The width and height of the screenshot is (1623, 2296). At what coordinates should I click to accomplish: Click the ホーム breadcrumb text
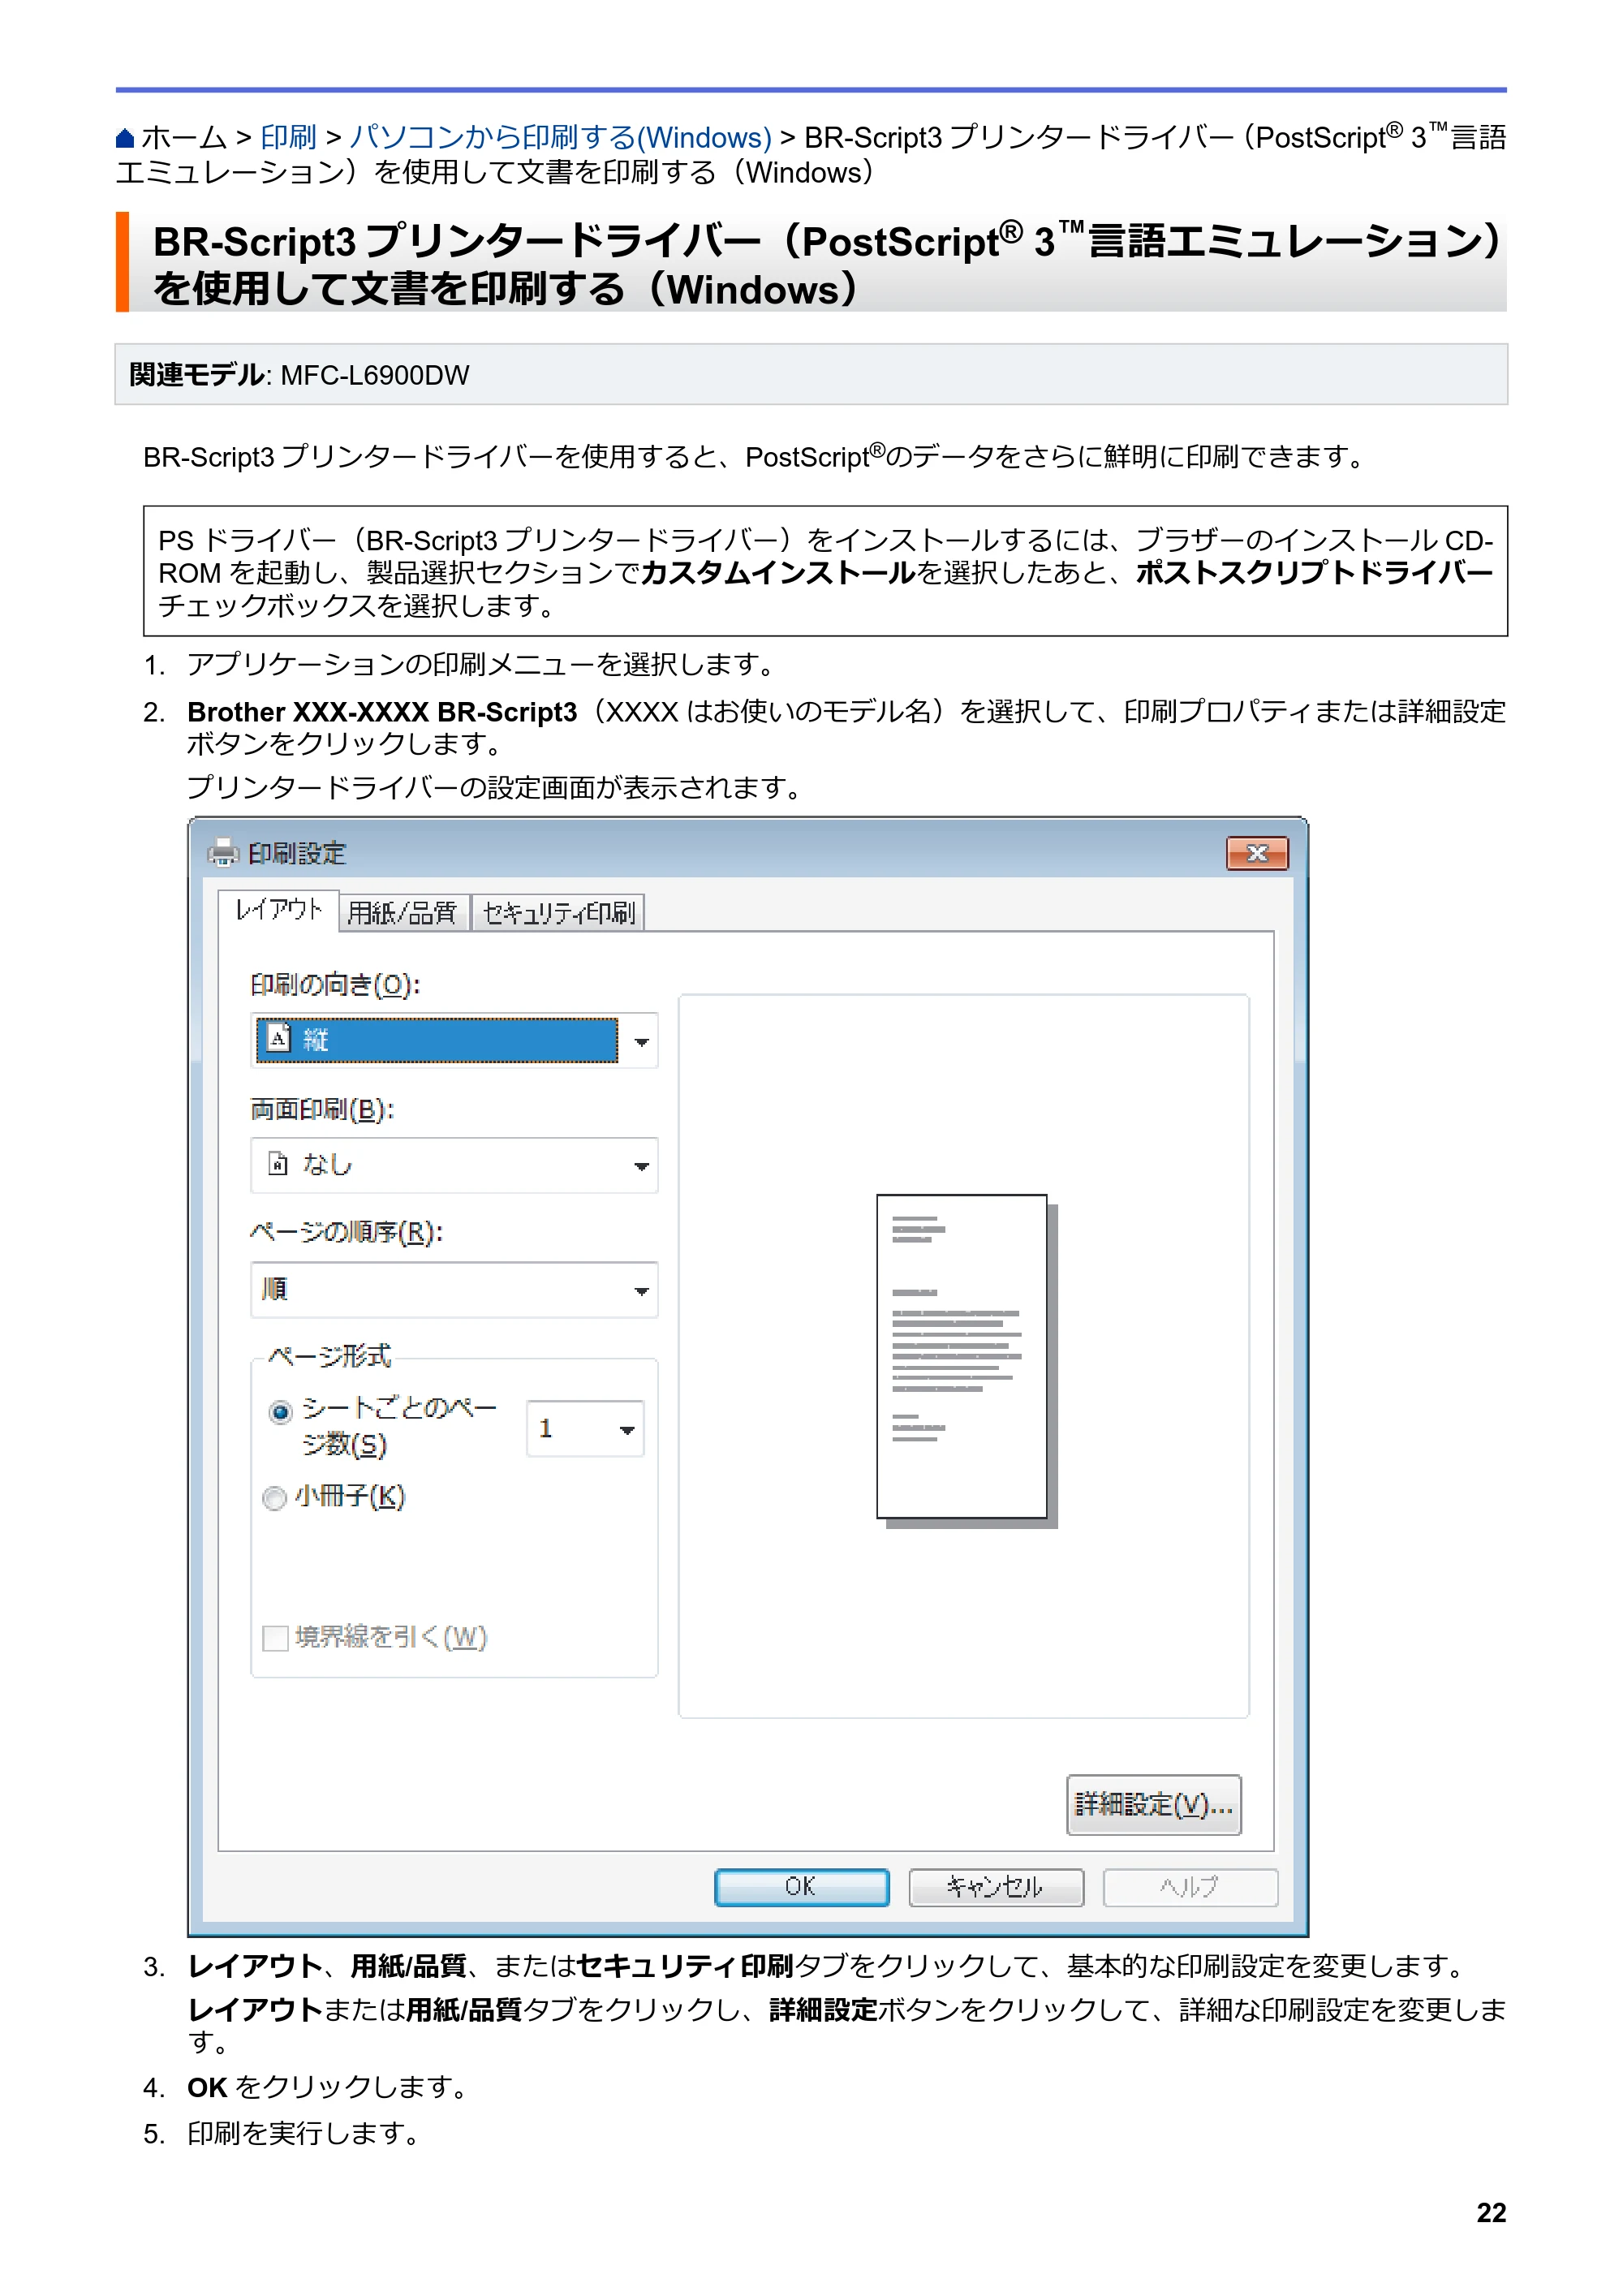tap(184, 138)
